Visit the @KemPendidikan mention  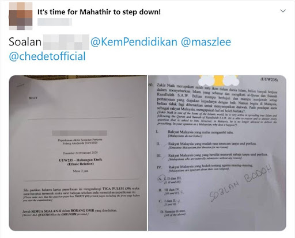point(134,42)
